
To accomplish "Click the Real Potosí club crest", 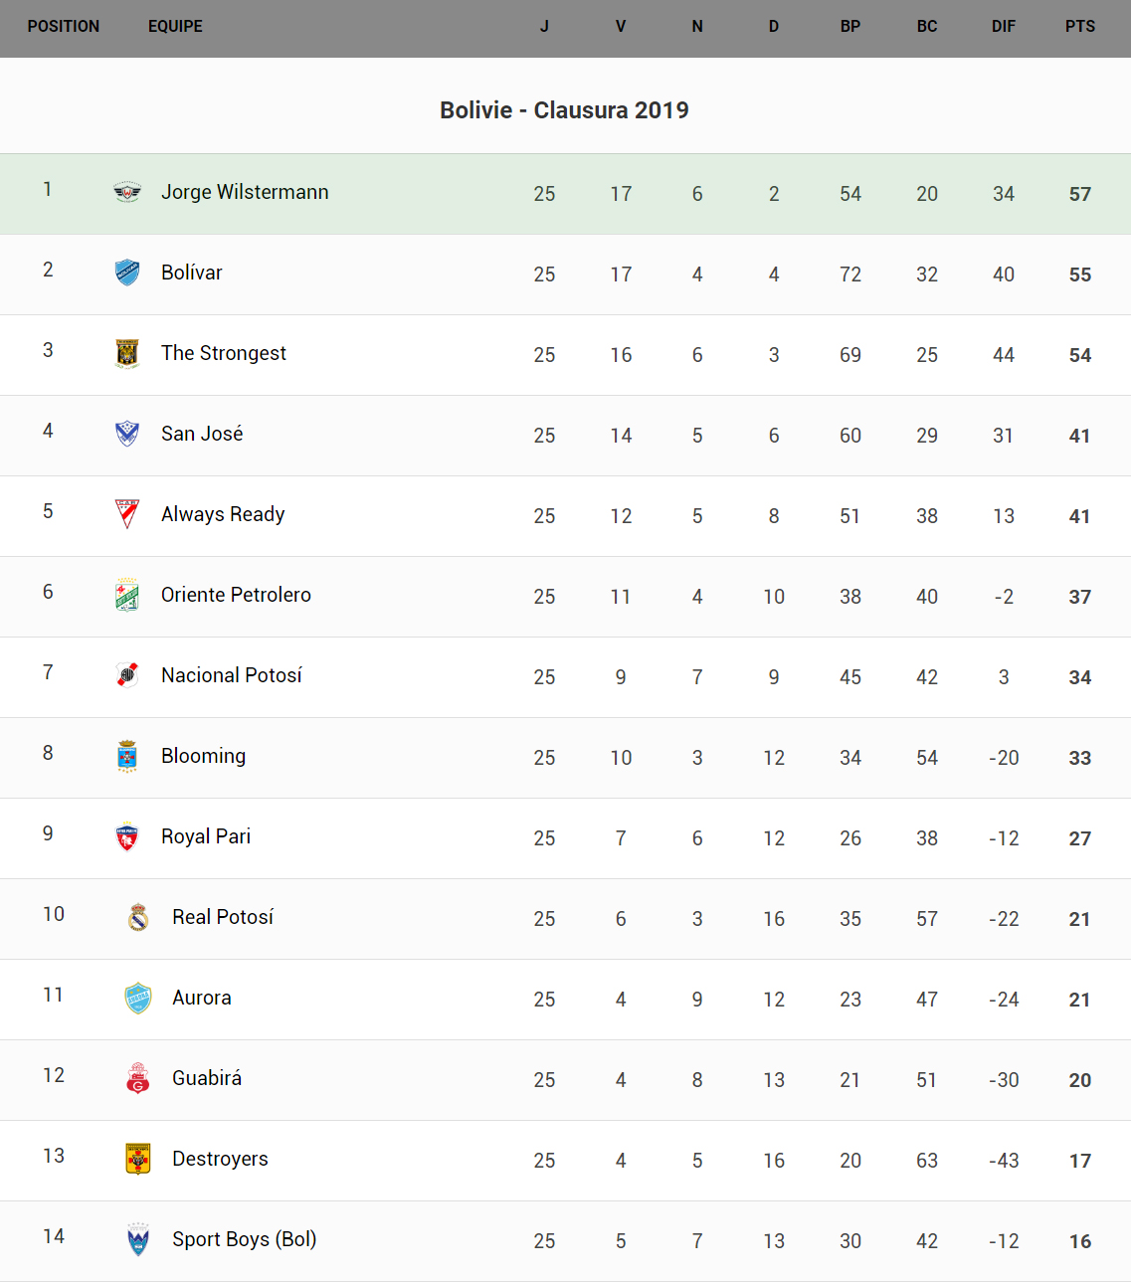I will [x=138, y=917].
